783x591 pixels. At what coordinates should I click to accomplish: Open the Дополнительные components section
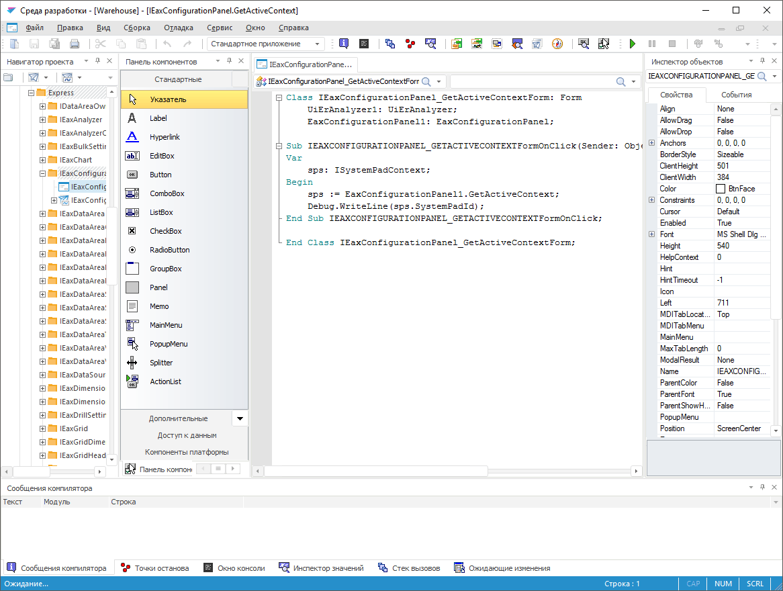click(178, 418)
